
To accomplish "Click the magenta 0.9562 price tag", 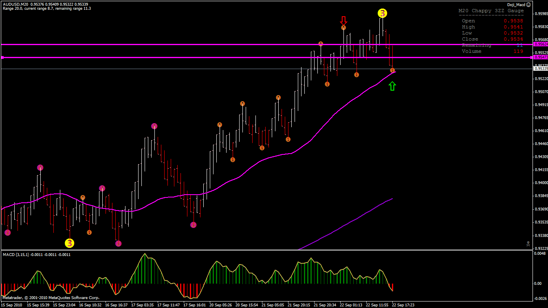I will point(540,44).
